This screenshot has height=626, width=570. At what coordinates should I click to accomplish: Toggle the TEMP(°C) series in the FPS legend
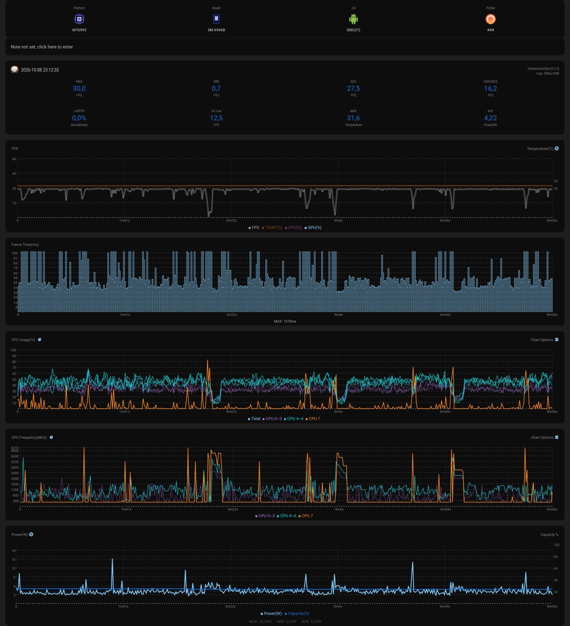tap(272, 227)
